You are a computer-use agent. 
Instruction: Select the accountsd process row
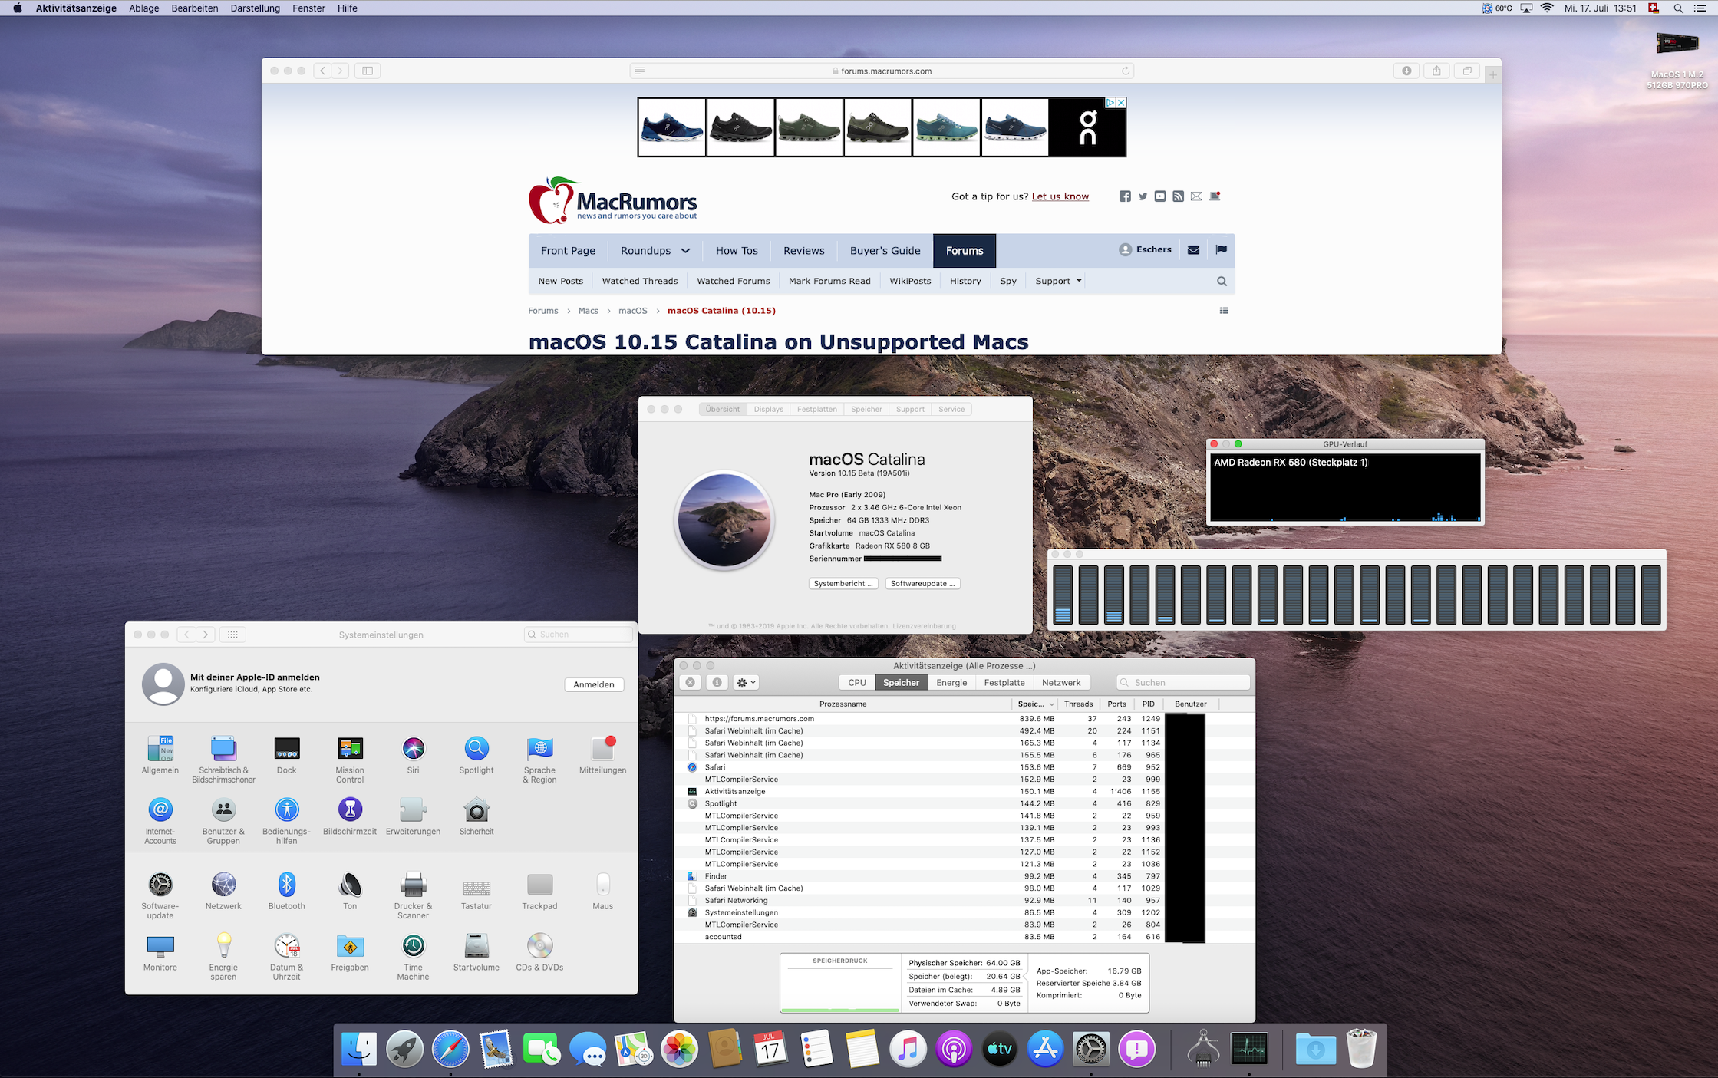click(x=965, y=937)
